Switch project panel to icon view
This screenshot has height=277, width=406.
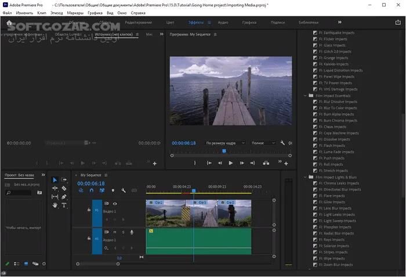(26, 264)
